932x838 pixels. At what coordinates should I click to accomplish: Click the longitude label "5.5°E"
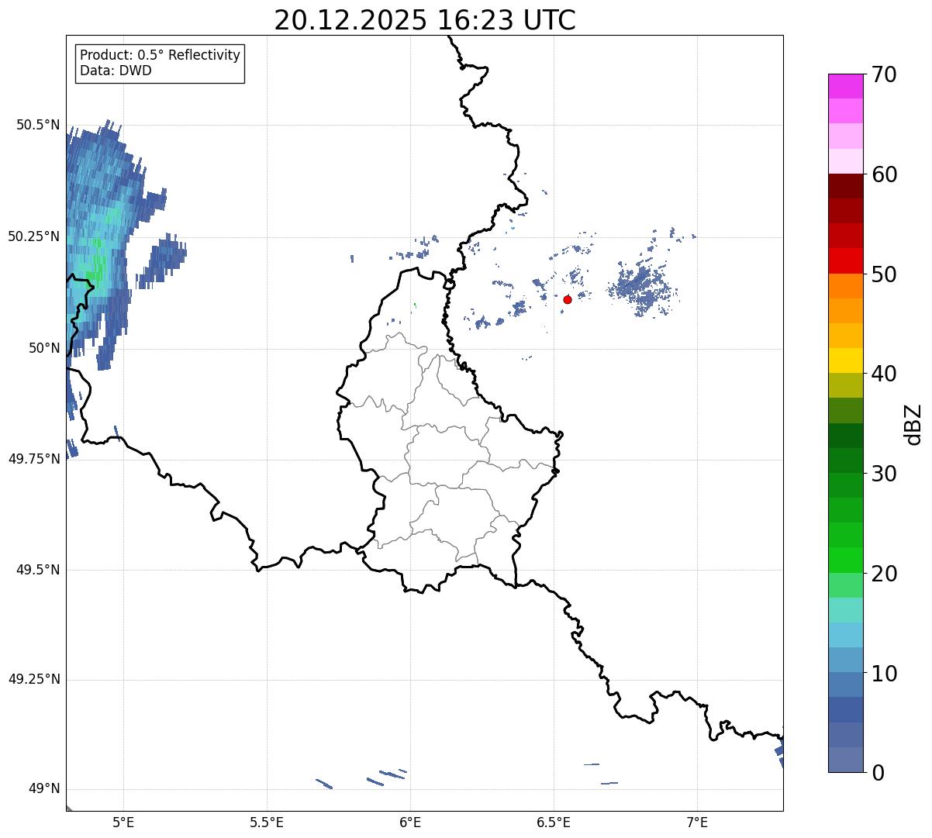(267, 822)
